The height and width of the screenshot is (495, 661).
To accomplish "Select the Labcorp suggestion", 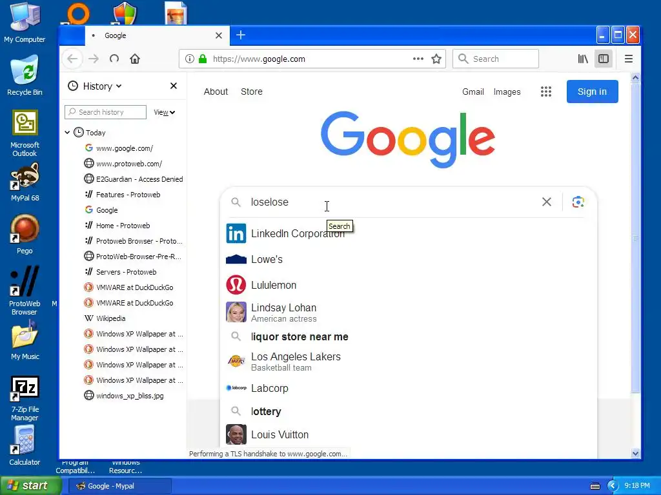I will point(408,388).
